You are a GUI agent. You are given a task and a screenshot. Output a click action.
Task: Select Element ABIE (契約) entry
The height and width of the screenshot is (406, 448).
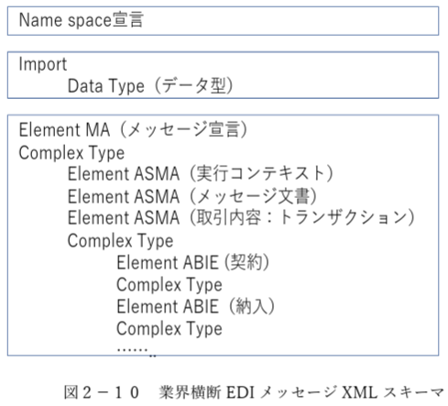pyautogui.click(x=192, y=262)
